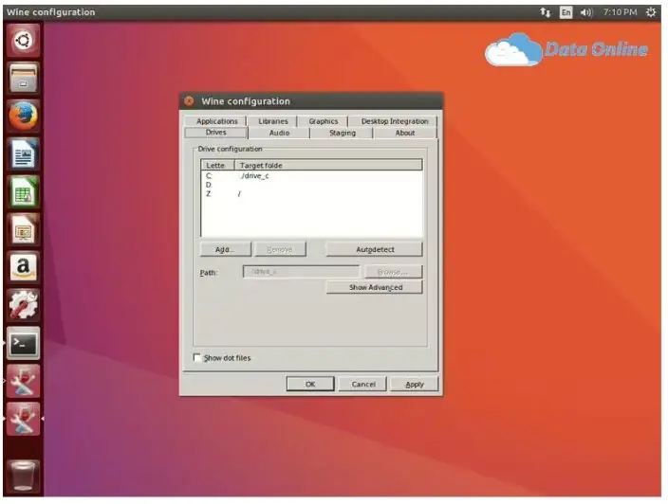Select the C: drive row
668x504 pixels.
click(x=311, y=175)
